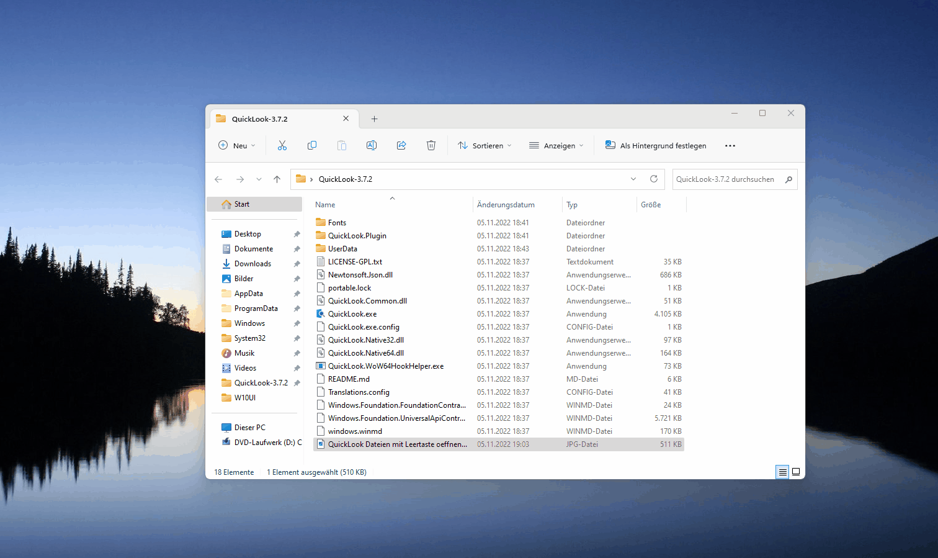
Task: Go forward with the right arrow
Action: pos(240,179)
